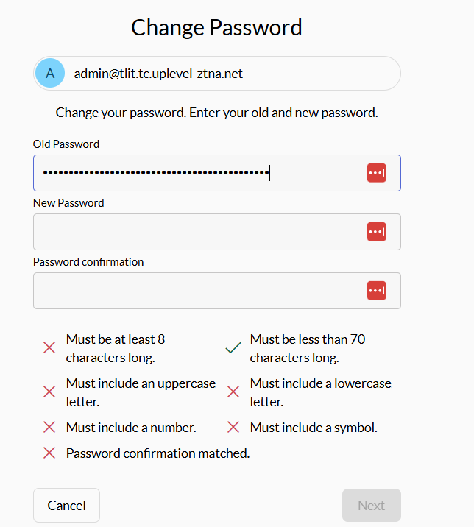Click the password manager icon in Password confirmation
474x527 pixels.
(x=376, y=291)
